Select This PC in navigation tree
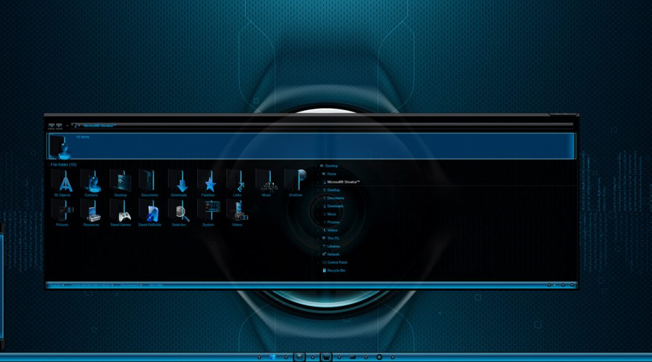Image resolution: width=652 pixels, height=362 pixels. 333,238
